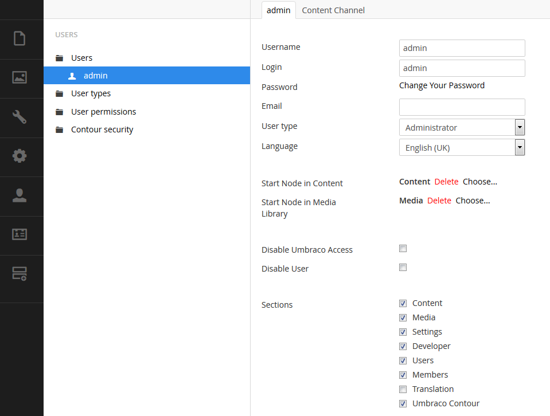Click the folder icon beside Users
The width and height of the screenshot is (550, 416).
(60, 58)
